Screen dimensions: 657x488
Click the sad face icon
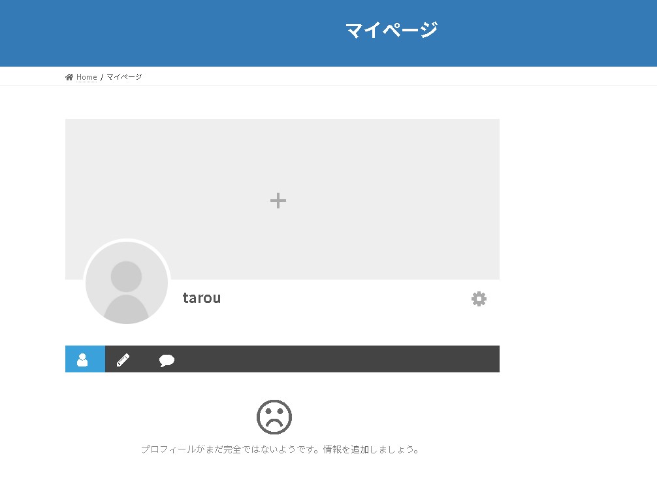[274, 417]
